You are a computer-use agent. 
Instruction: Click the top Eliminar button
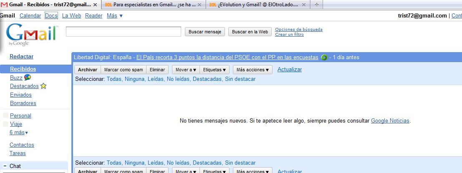157,70
